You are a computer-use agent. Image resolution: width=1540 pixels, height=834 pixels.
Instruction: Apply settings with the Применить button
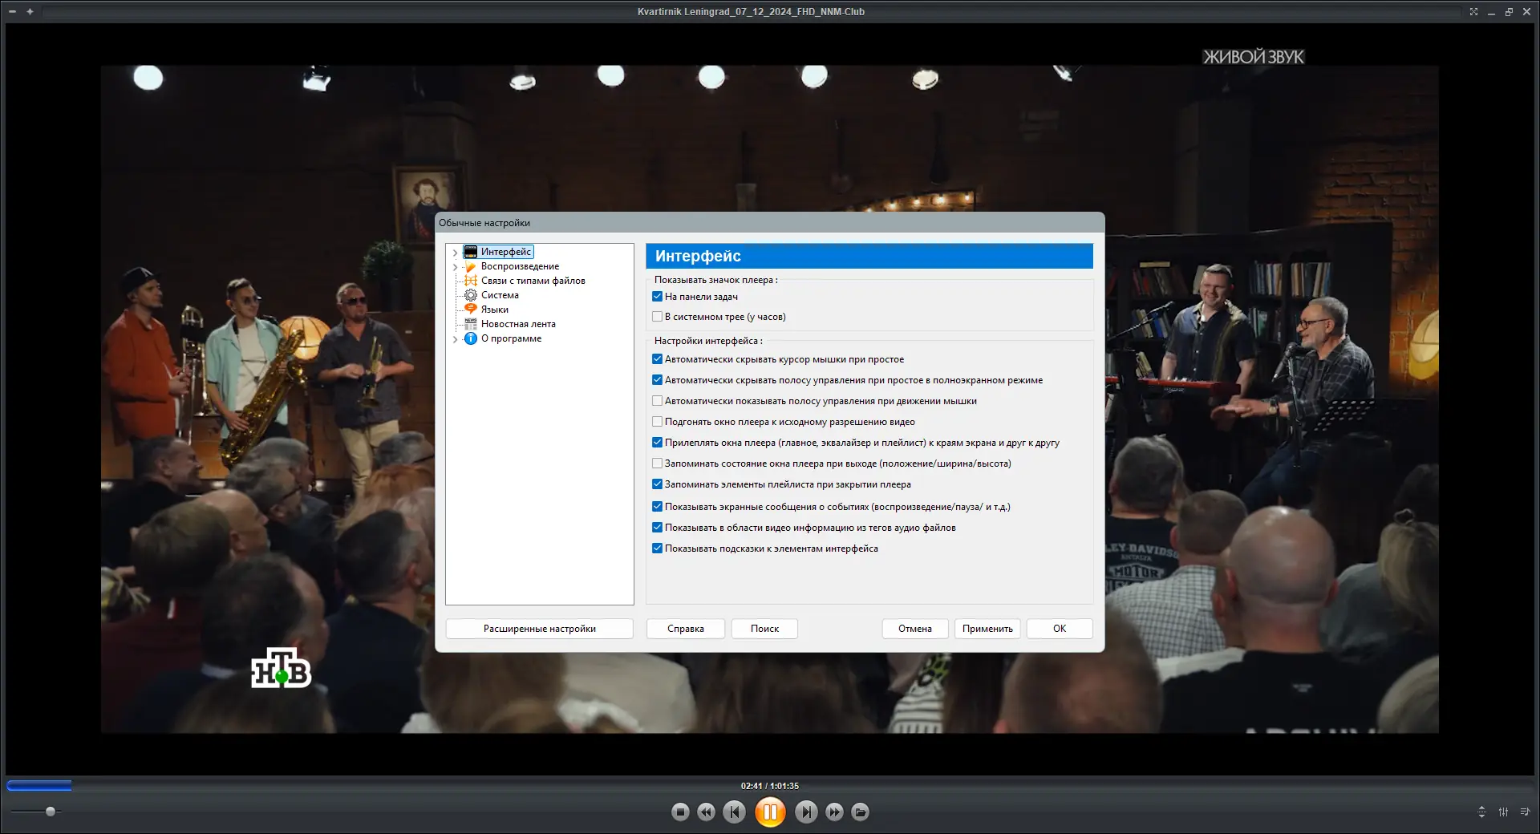pyautogui.click(x=987, y=629)
